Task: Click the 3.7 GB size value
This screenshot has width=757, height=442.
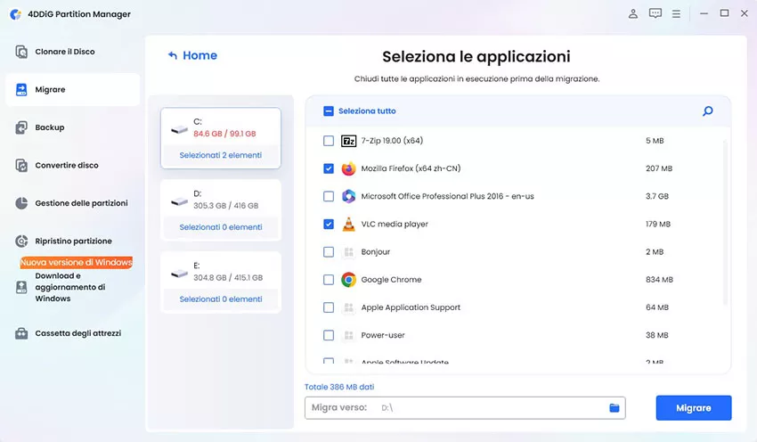Action: click(657, 196)
